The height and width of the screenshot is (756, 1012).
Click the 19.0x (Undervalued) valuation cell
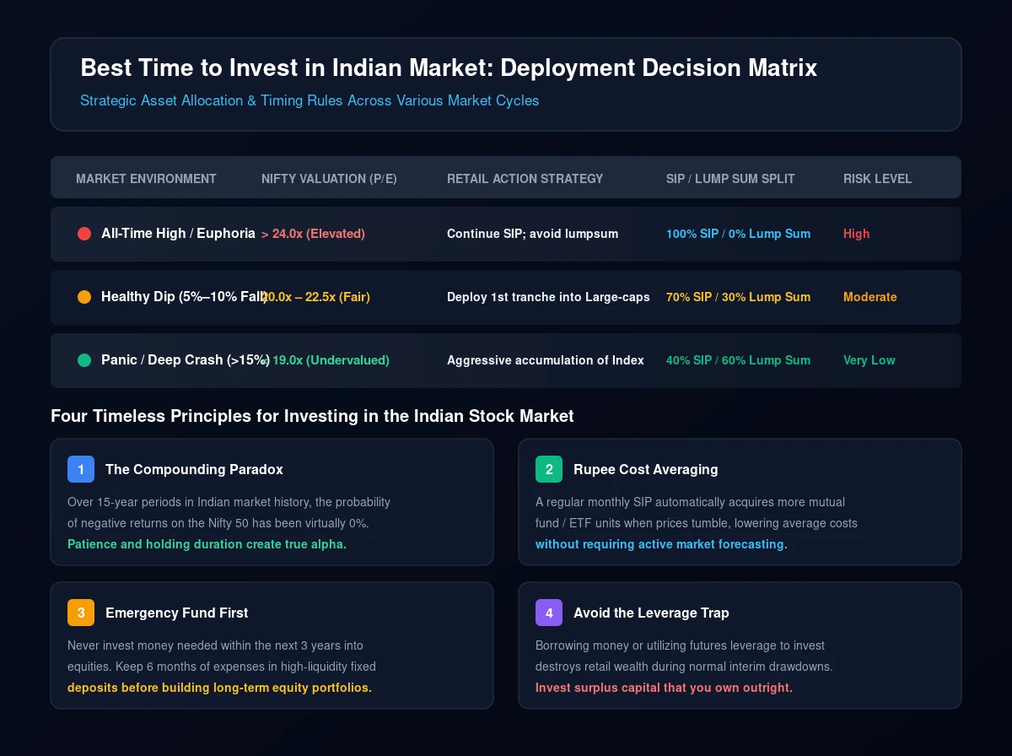tap(326, 360)
